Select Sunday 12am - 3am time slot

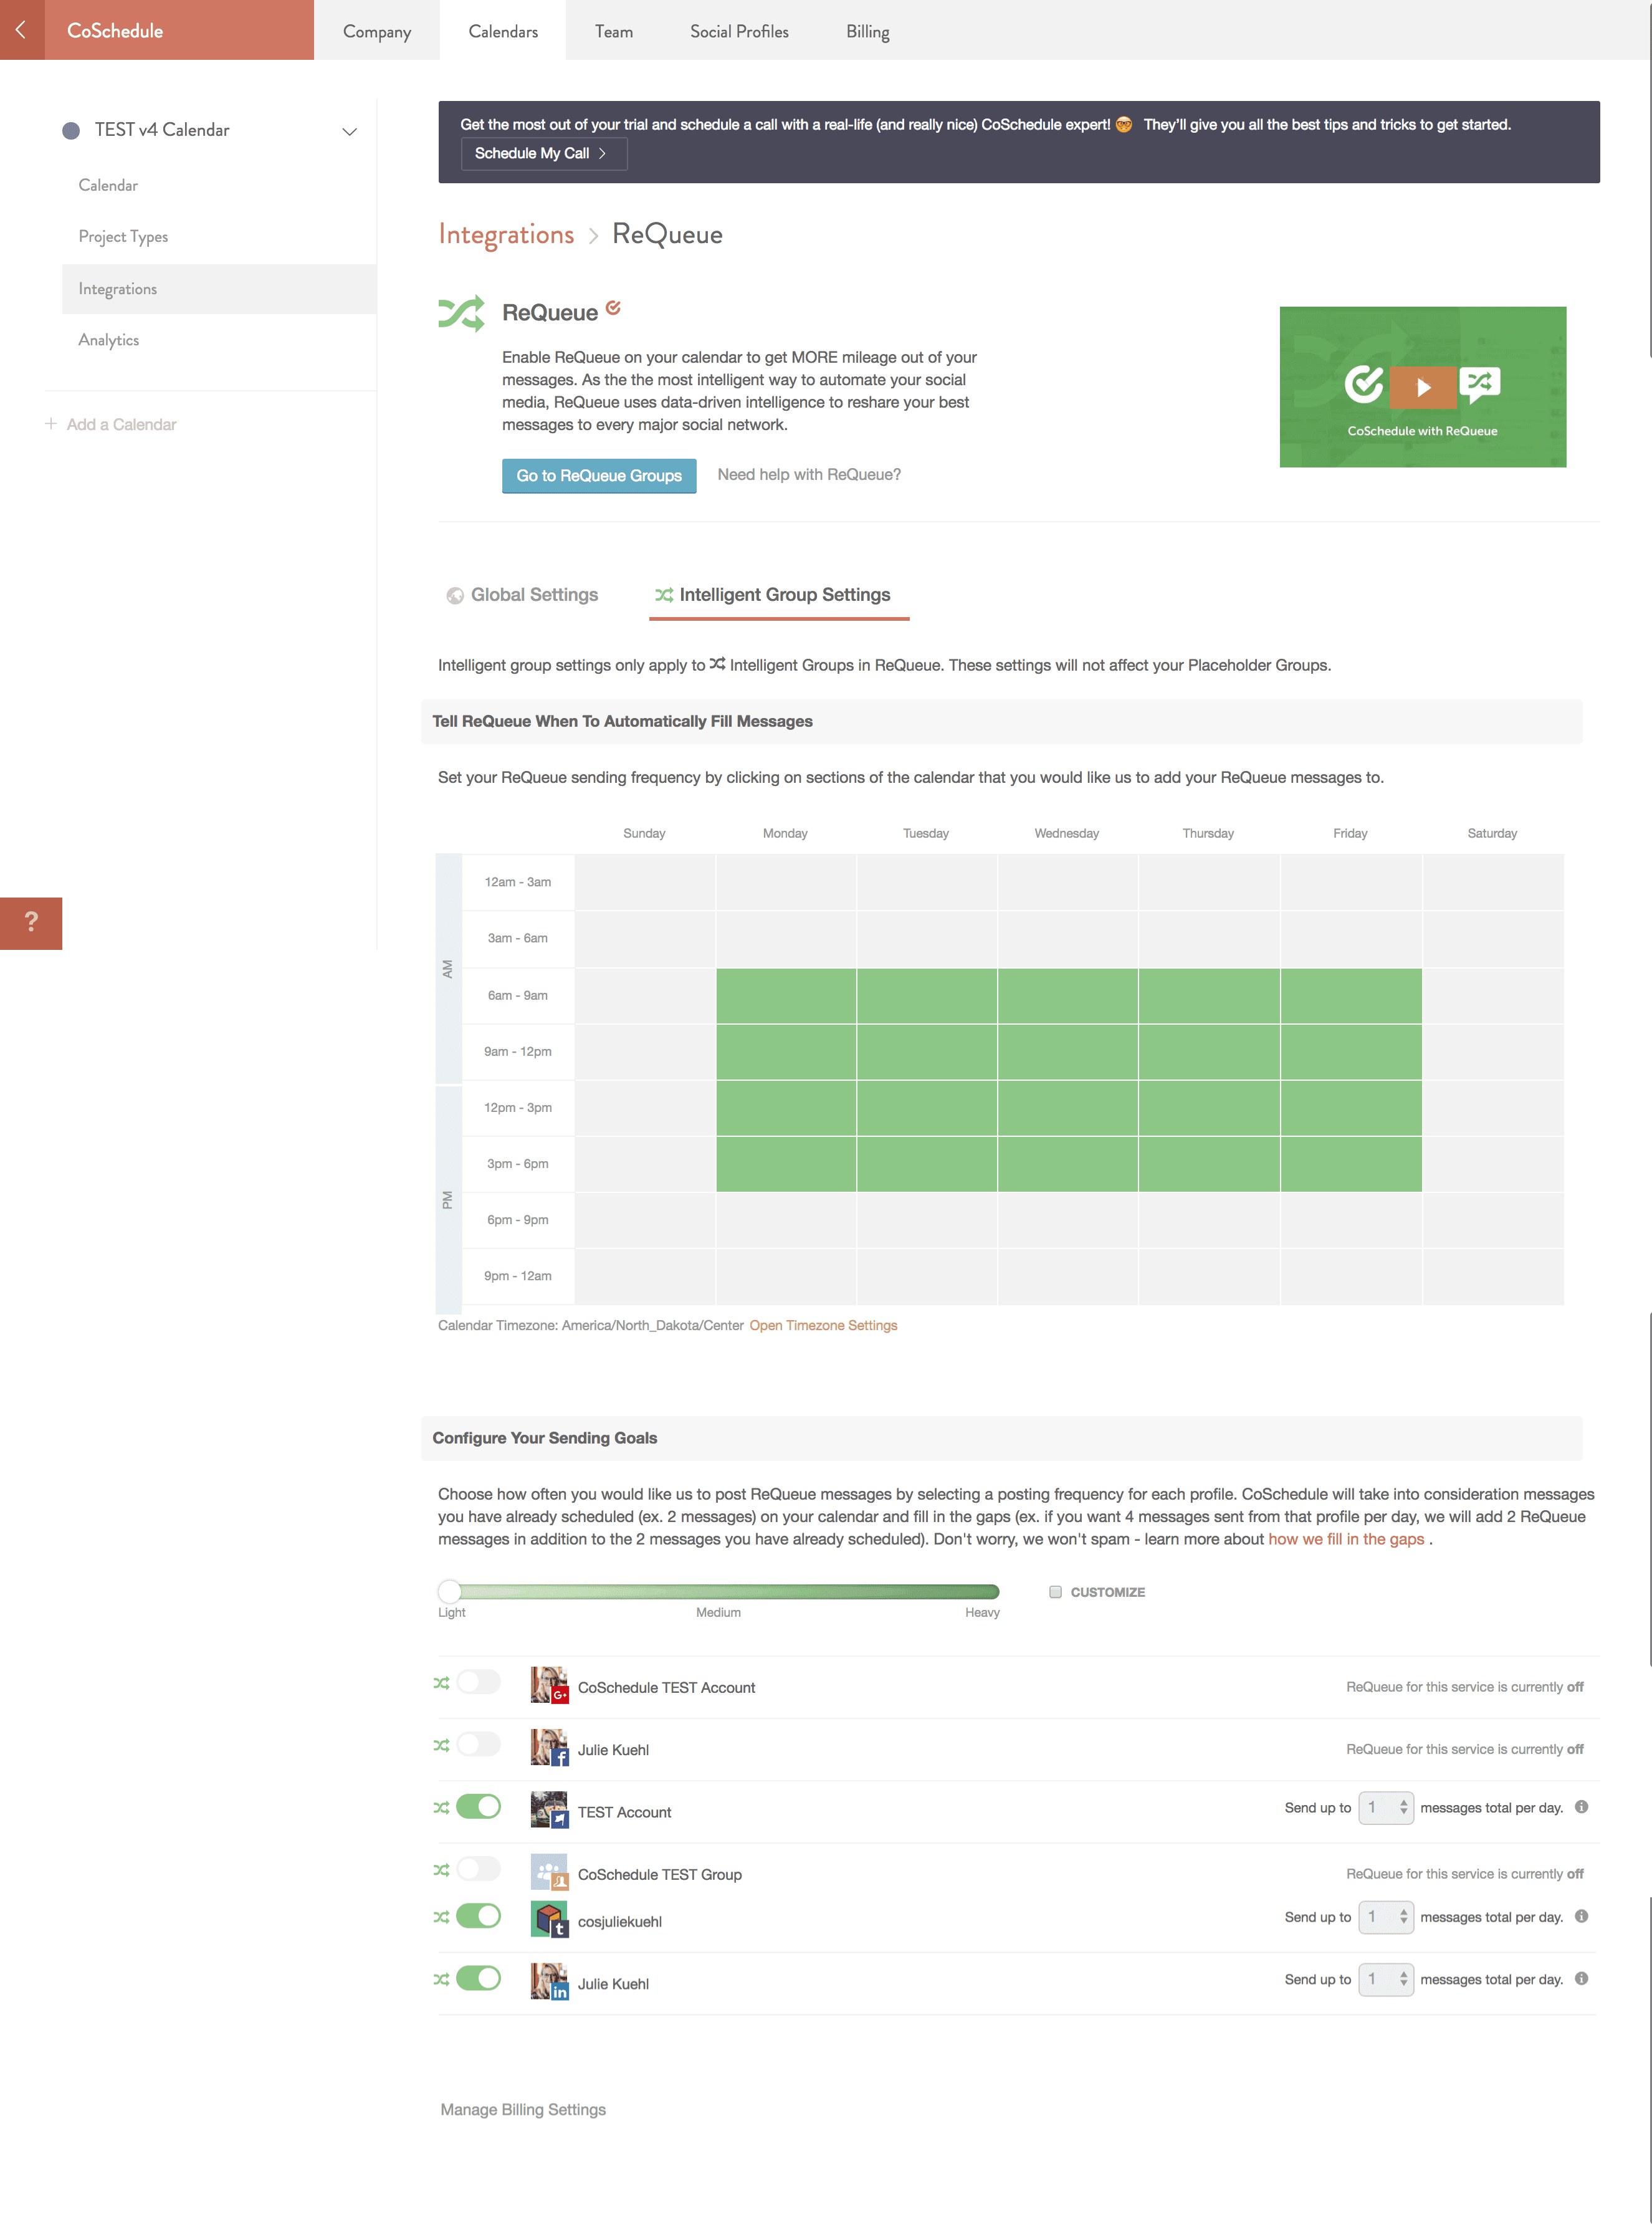coord(645,882)
